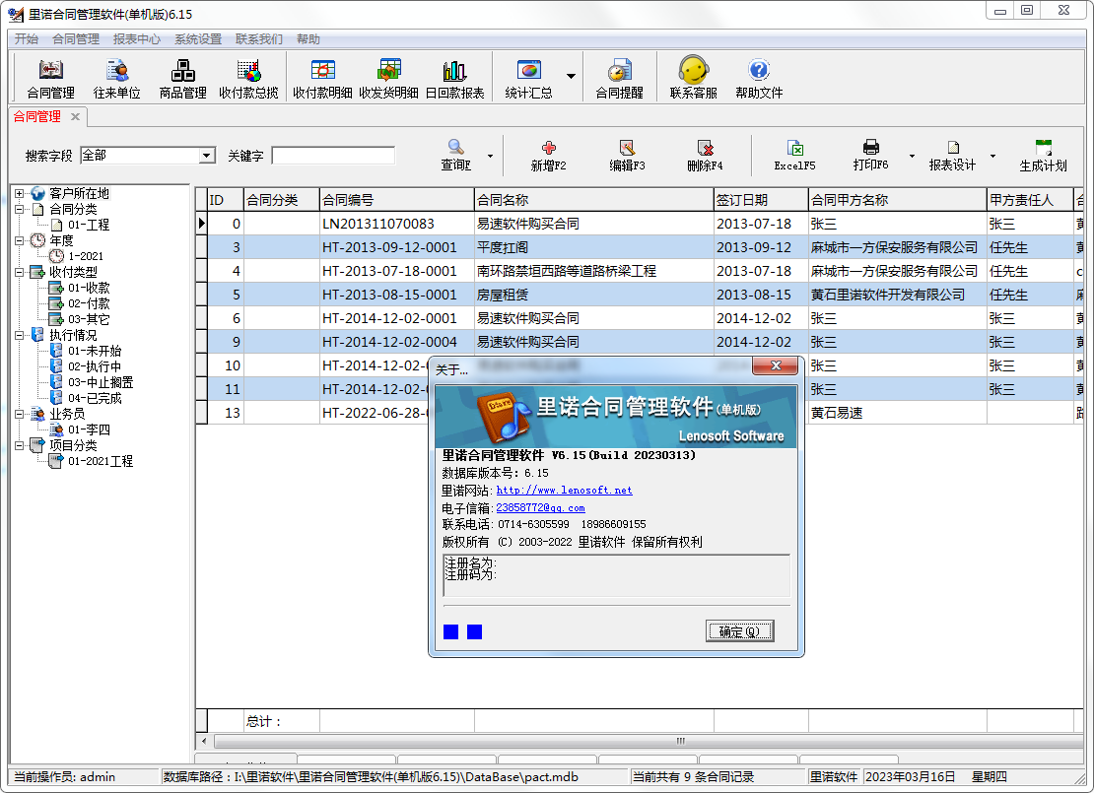Click the 238587720@qq.com email link
This screenshot has height=793, width=1094.
click(540, 508)
